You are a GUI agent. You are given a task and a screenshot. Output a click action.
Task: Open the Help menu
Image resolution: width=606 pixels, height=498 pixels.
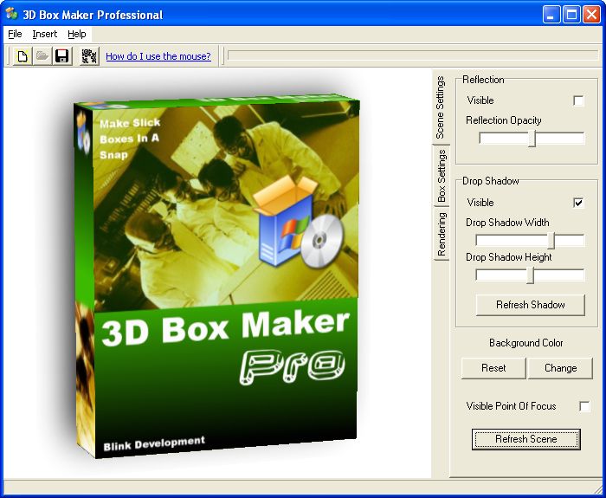point(77,34)
